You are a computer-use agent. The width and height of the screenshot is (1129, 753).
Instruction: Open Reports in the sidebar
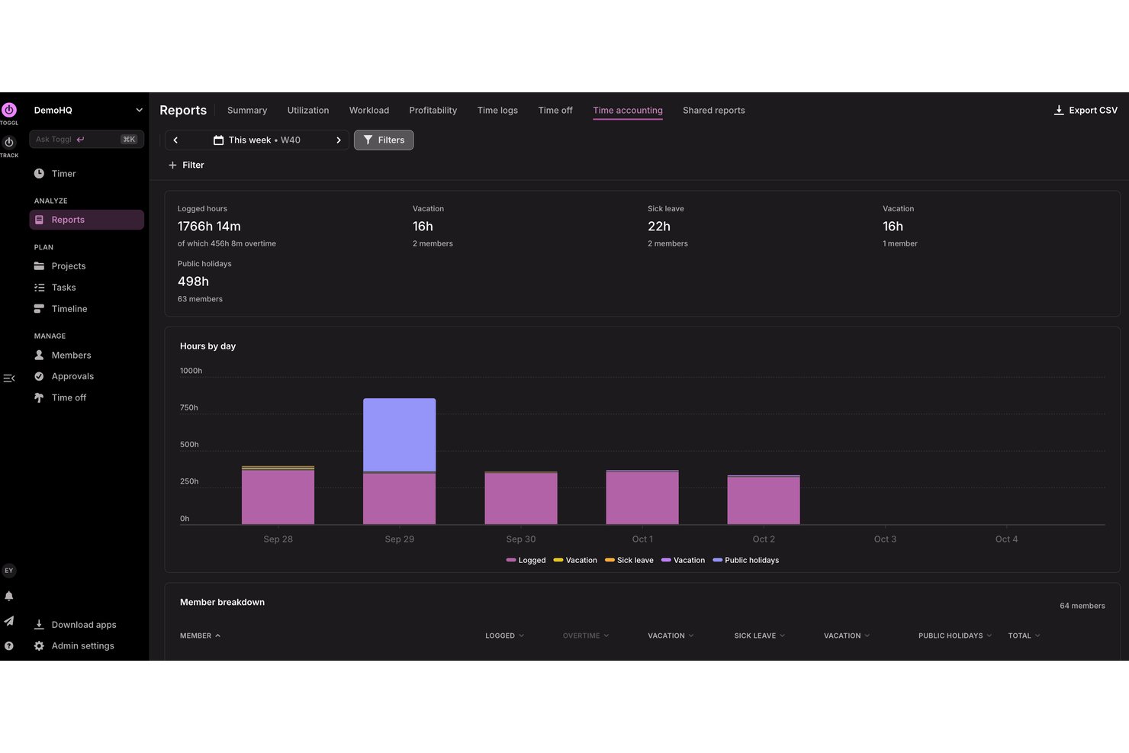coord(86,220)
